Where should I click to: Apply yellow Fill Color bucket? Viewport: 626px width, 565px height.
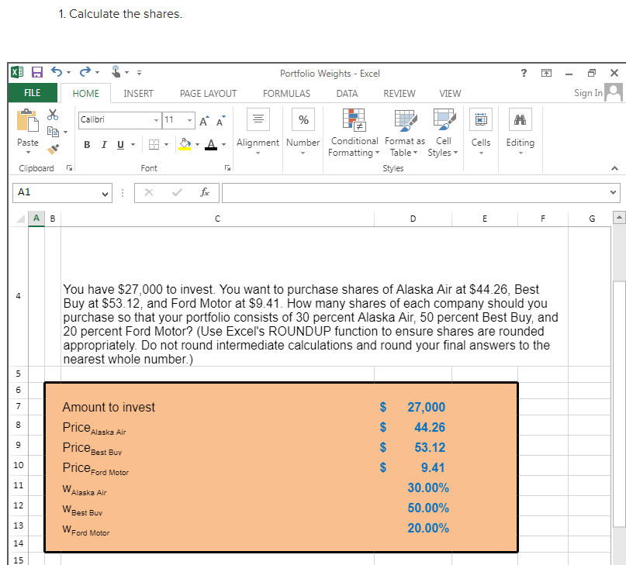pos(185,144)
